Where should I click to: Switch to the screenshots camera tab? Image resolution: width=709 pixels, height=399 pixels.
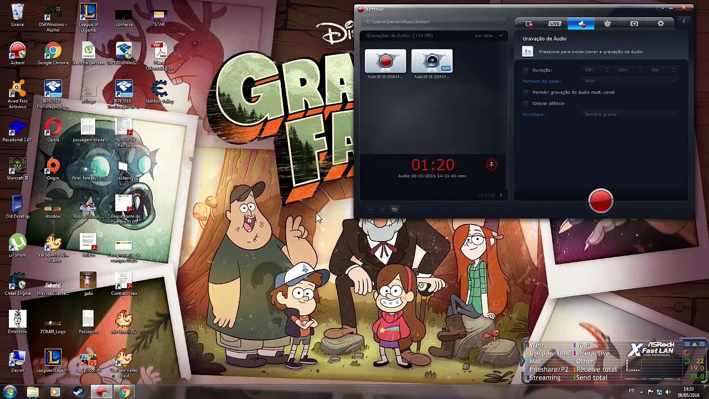point(634,24)
